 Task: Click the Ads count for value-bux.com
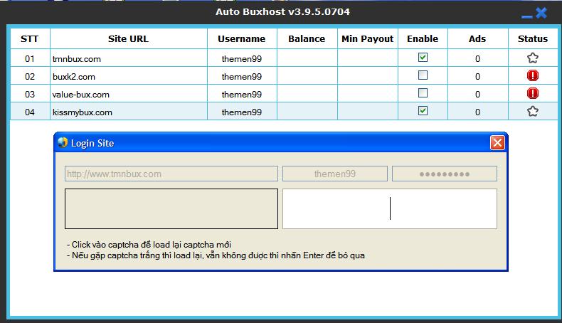pos(477,95)
